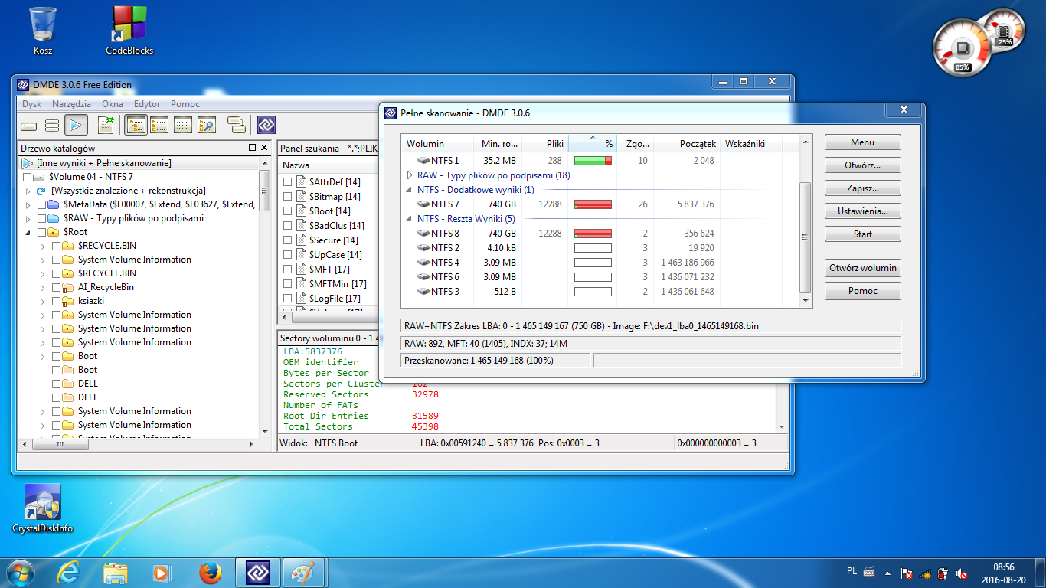1046x588 pixels.
Task: Click the NTFS 1 green percentage bar
Action: (x=593, y=161)
